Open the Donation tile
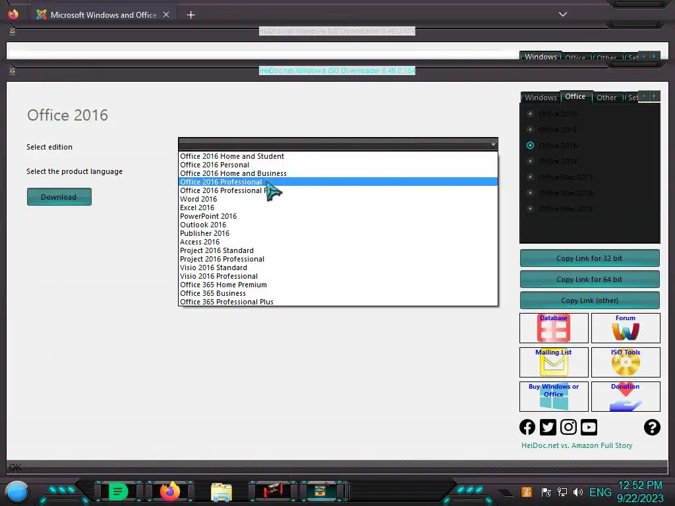The width and height of the screenshot is (675, 506). pos(626,396)
